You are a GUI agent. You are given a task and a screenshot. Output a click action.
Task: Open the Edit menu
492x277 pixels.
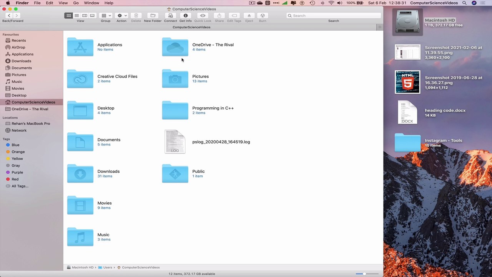[50, 3]
